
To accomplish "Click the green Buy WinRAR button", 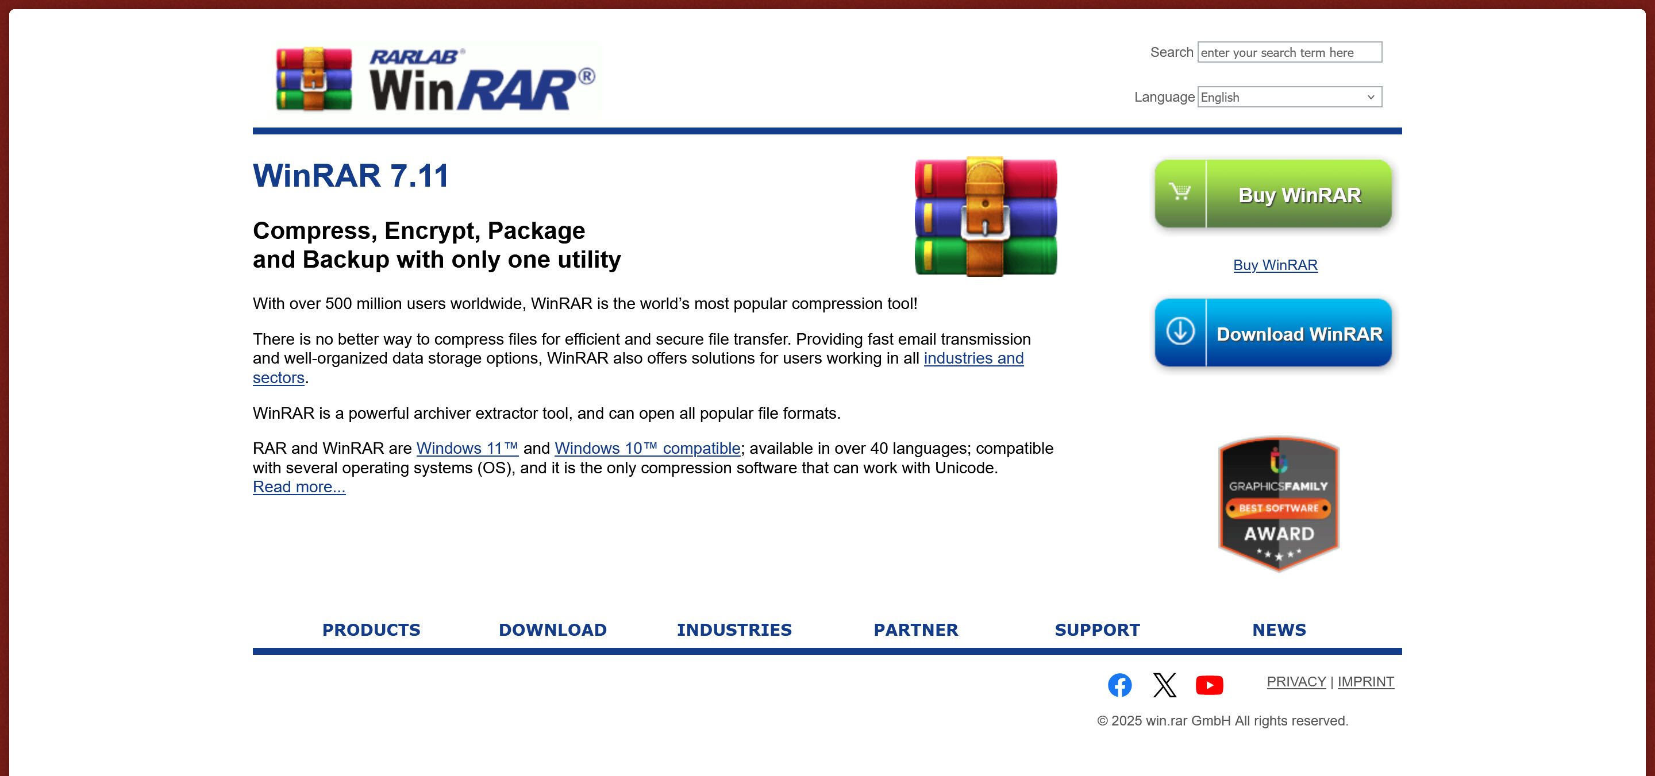I will [1273, 194].
